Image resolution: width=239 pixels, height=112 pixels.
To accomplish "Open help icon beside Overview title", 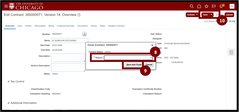I will (x=79, y=15).
